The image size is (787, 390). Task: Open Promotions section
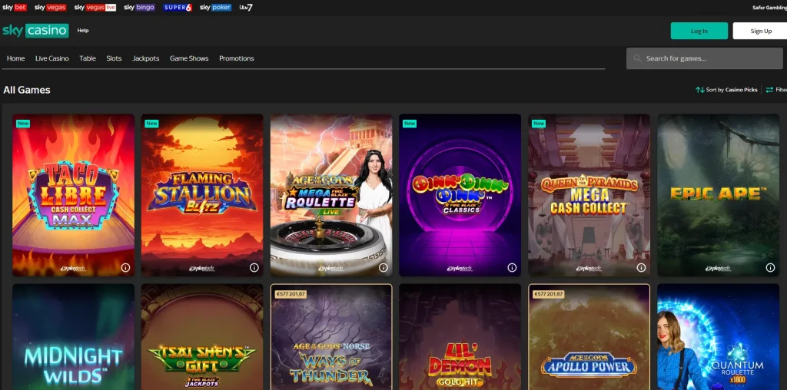(237, 58)
